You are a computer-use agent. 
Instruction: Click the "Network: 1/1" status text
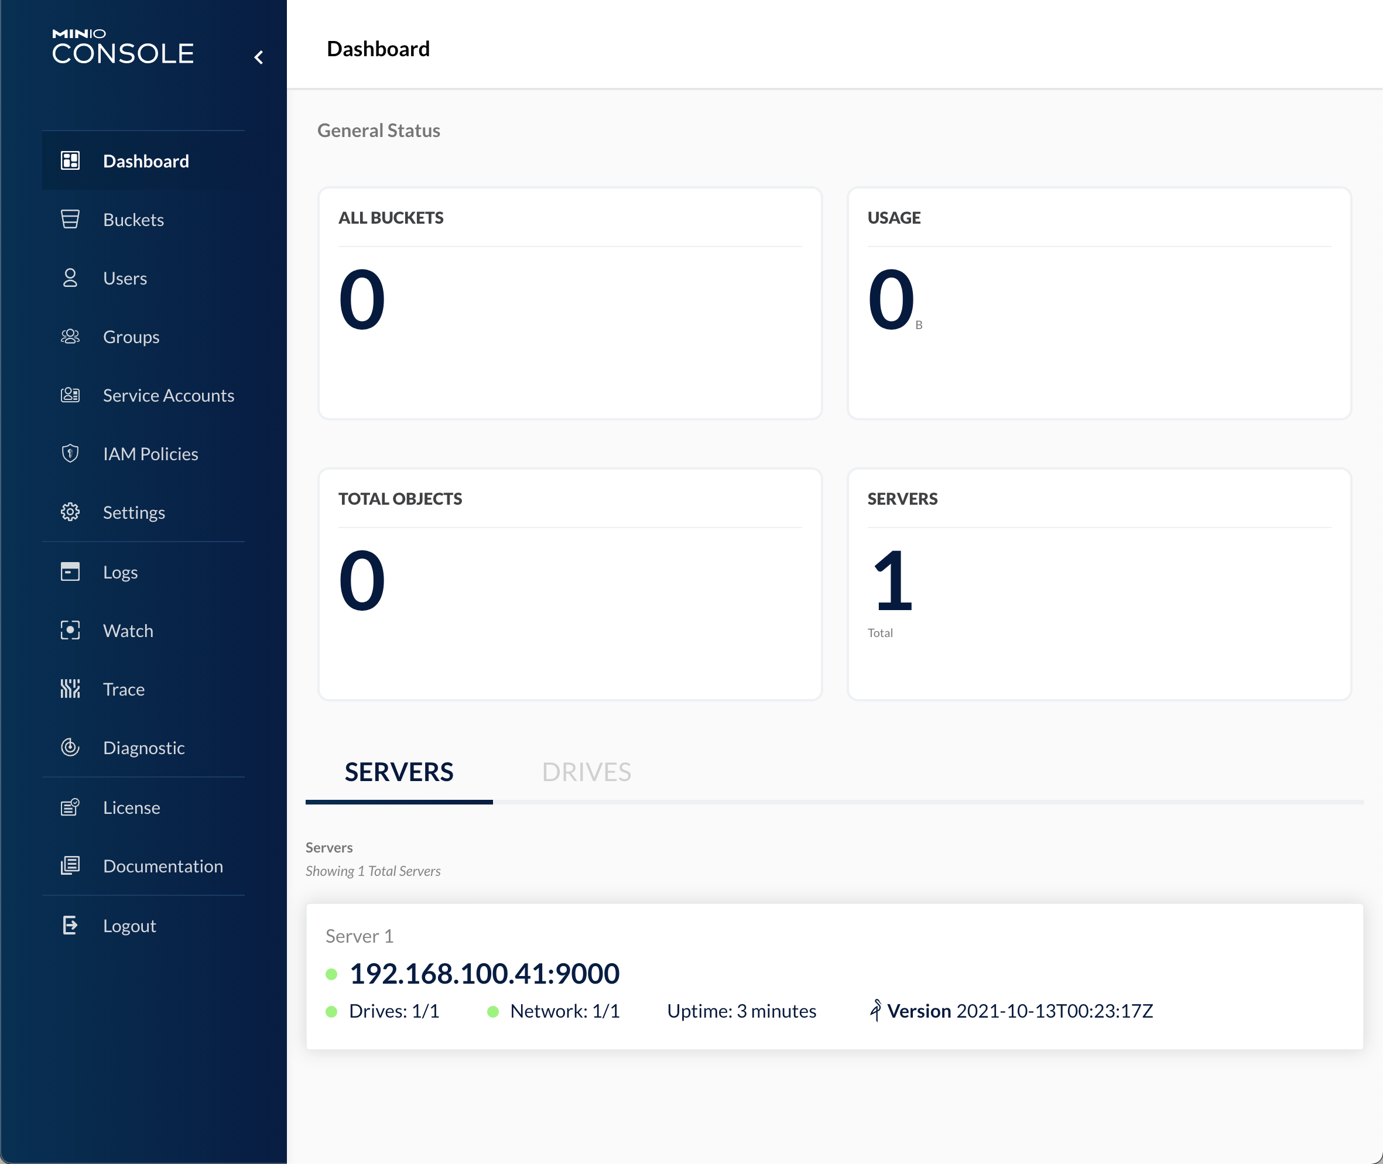pyautogui.click(x=565, y=1011)
